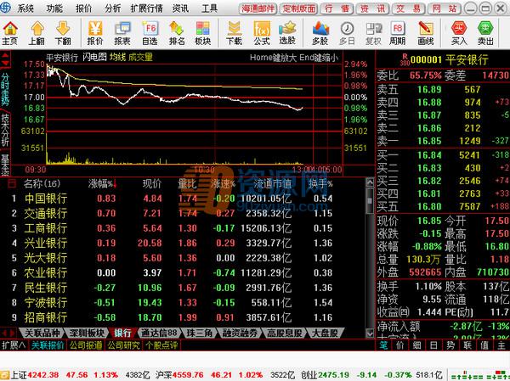
Task: Go to 主页 home icon in toolbar
Action: (x=10, y=33)
